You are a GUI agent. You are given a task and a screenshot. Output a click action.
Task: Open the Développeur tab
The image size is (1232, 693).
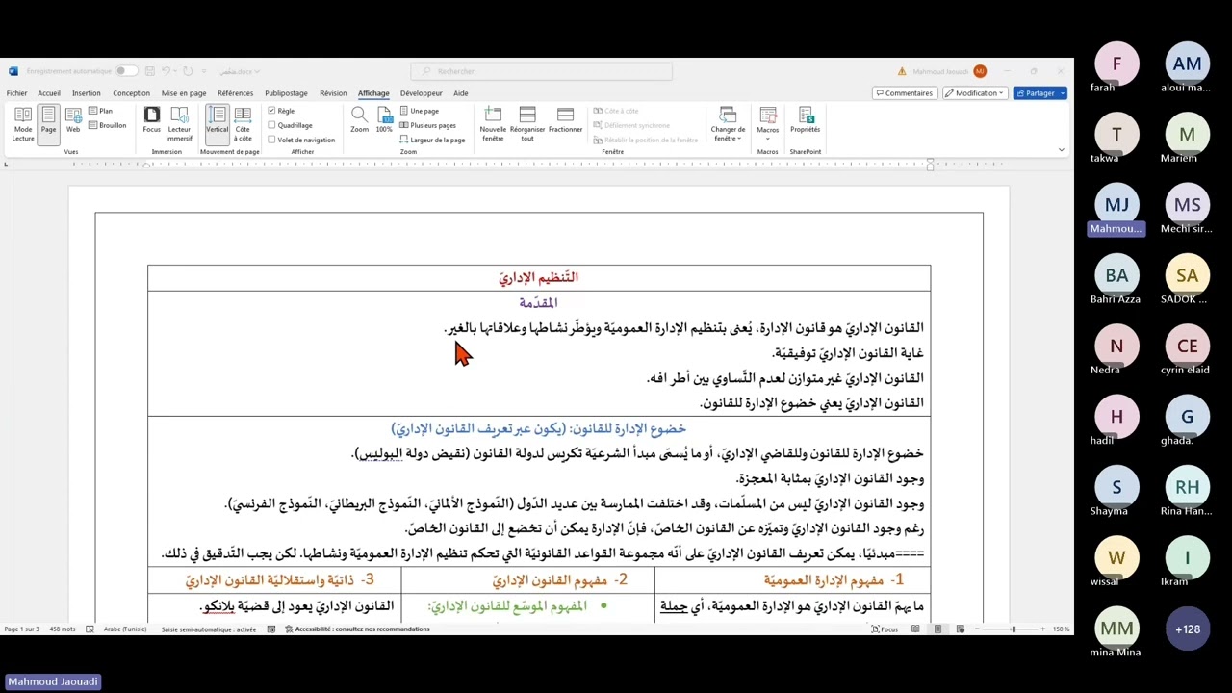421,93
